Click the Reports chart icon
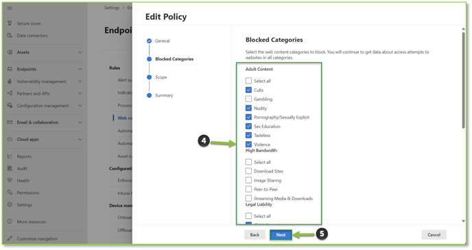Viewport: 472px width, 250px height. click(10, 156)
